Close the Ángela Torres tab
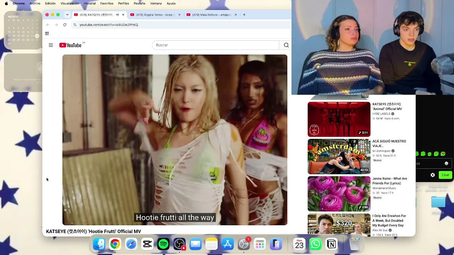454x255 pixels. tap(179, 15)
